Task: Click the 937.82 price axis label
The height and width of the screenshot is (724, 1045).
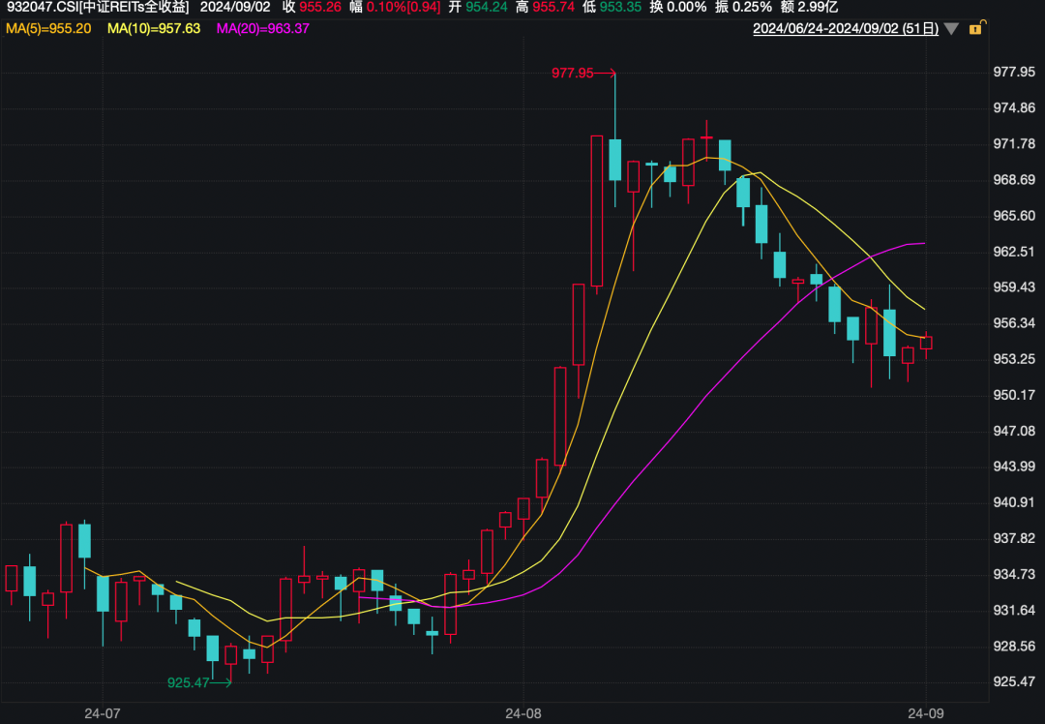Action: click(x=1014, y=538)
